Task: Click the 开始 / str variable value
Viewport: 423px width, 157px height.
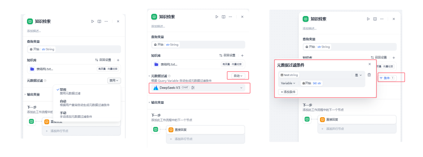Action: [x=312, y=83]
